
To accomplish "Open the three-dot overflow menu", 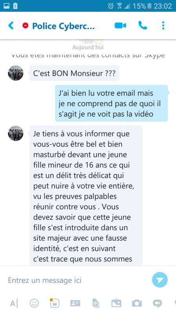I will click(163, 25).
